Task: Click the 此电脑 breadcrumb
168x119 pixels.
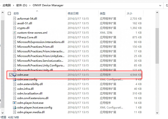Action: (7, 5)
